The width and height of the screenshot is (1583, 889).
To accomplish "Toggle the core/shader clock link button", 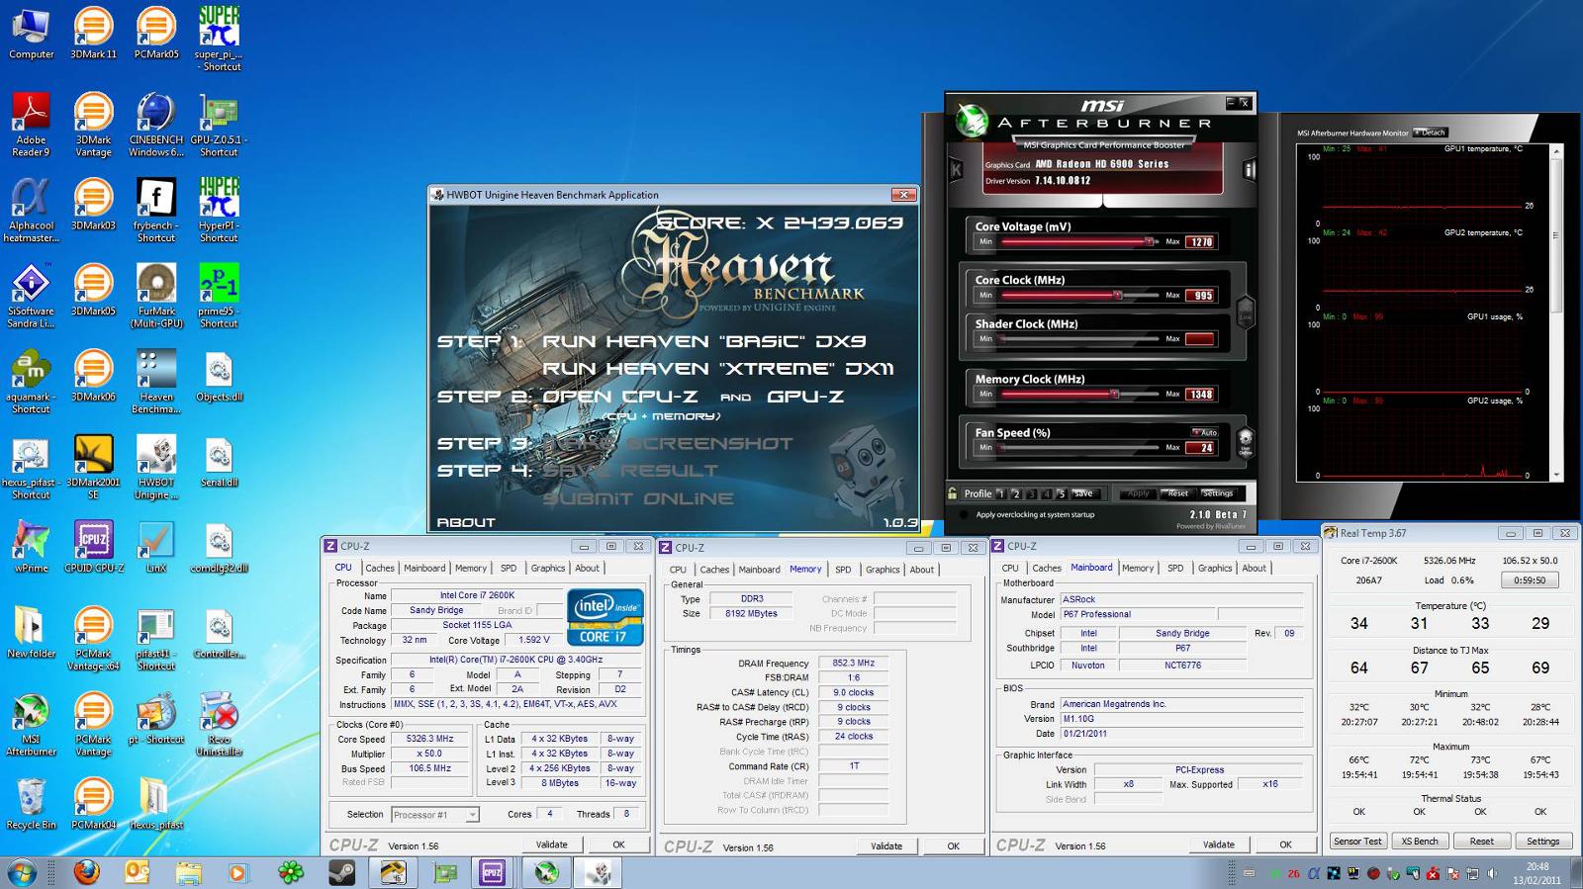I will tap(1246, 312).
